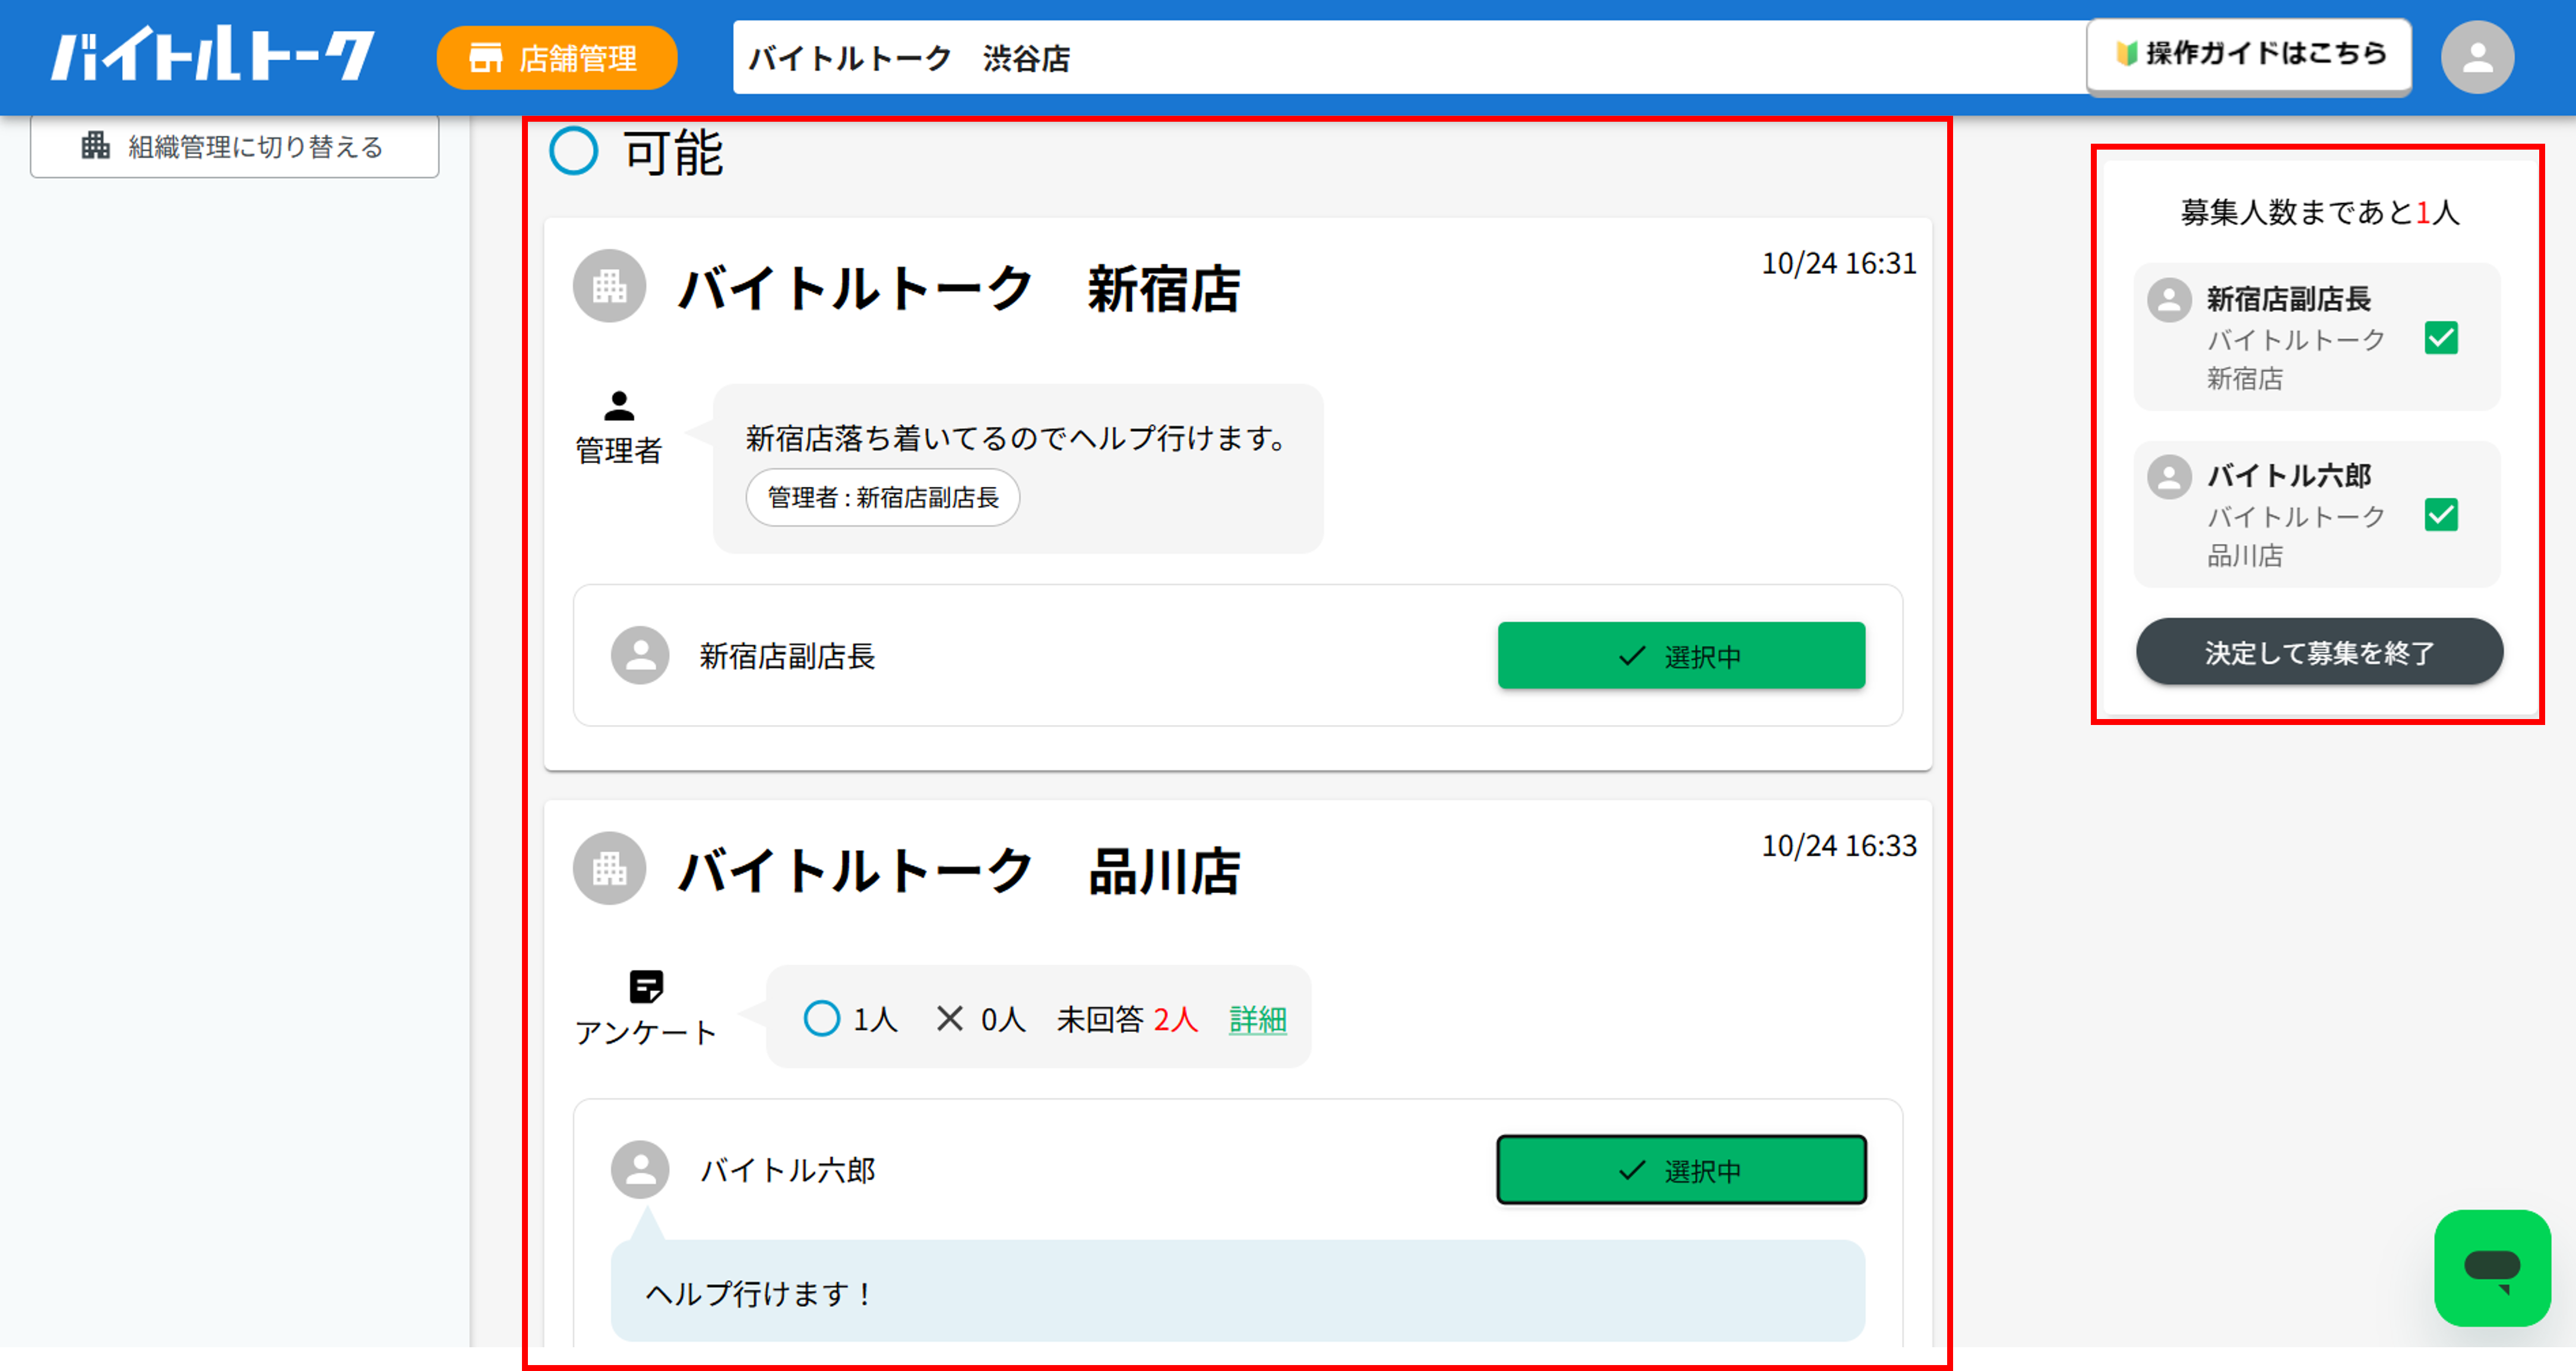Click the 未回答 2人 count
The height and width of the screenshot is (1371, 2576).
click(1127, 1020)
